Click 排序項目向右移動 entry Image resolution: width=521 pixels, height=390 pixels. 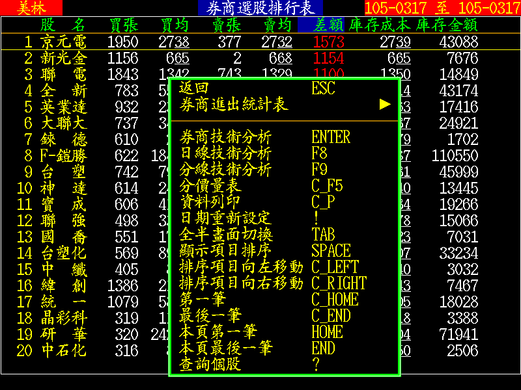point(241,283)
